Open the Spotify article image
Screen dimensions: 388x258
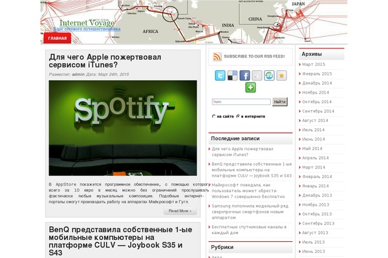[x=123, y=128]
